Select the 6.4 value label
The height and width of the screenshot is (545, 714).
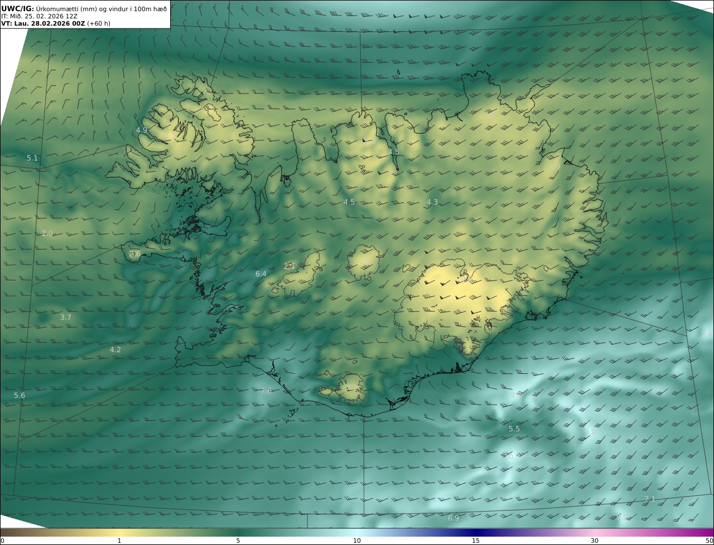[261, 274]
